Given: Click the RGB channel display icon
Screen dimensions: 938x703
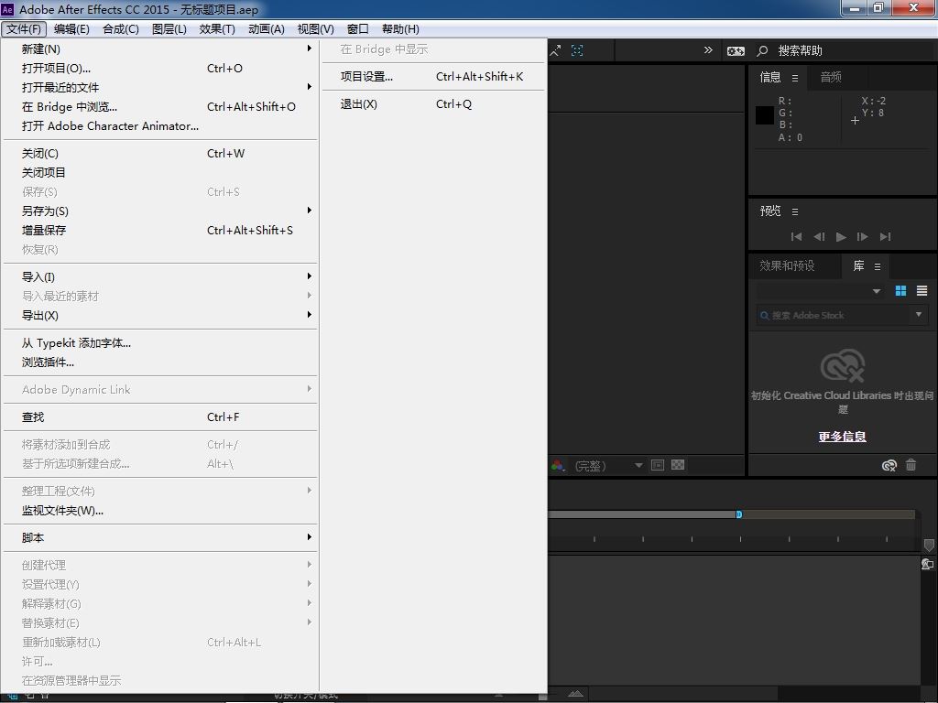Looking at the screenshot, I should click(558, 466).
